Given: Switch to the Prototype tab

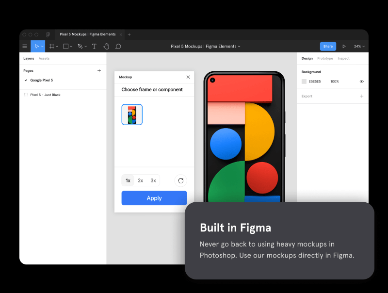Looking at the screenshot, I should pos(325,58).
